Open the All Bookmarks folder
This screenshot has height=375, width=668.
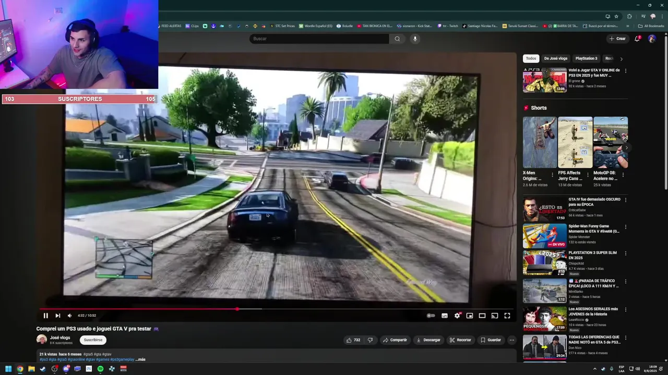(x=651, y=26)
